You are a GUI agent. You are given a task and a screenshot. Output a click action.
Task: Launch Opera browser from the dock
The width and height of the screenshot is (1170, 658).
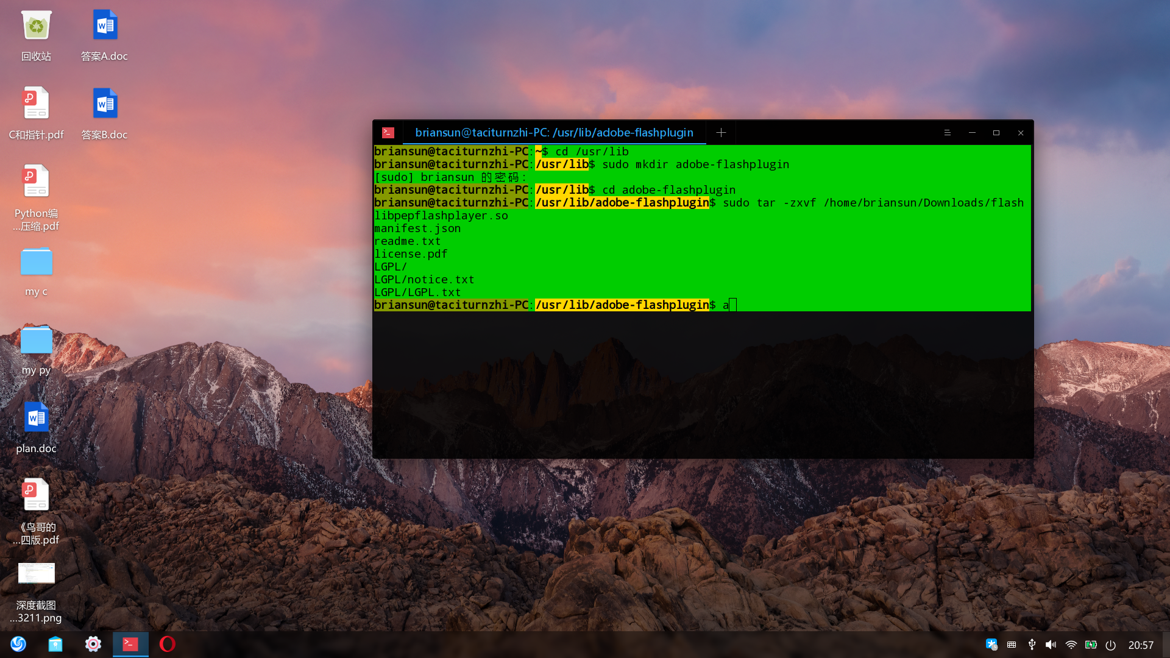point(168,644)
